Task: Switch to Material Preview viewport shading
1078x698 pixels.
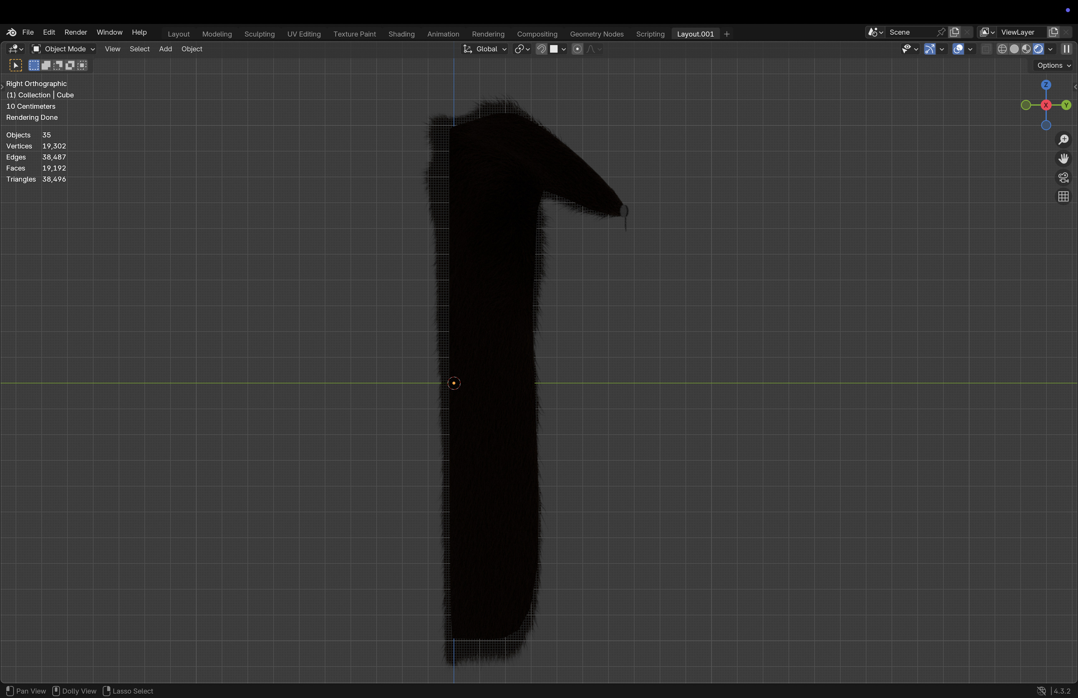Action: [x=1026, y=49]
